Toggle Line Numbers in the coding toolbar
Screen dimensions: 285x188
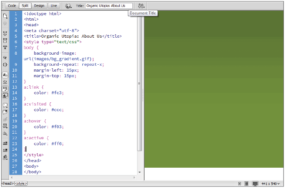pos(5,75)
